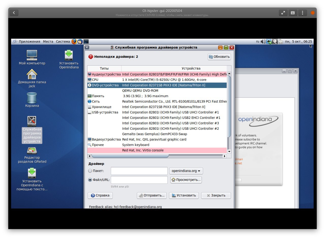The width and height of the screenshot is (325, 238).
Task: Click the Time Slider clock icon in tray
Action: pyautogui.click(x=275, y=42)
